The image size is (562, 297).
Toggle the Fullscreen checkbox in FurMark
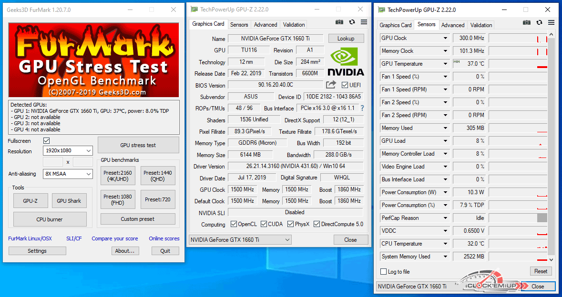47,140
